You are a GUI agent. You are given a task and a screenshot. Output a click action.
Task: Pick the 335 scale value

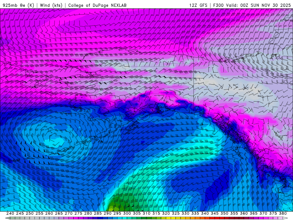195,213
